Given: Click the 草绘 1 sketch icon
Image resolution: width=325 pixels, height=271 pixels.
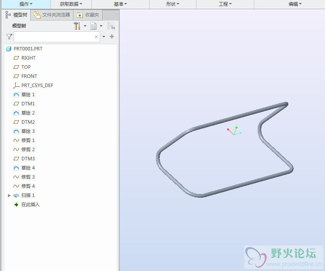Looking at the screenshot, I should tap(16, 95).
